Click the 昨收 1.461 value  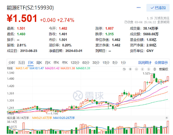pos(63,34)
